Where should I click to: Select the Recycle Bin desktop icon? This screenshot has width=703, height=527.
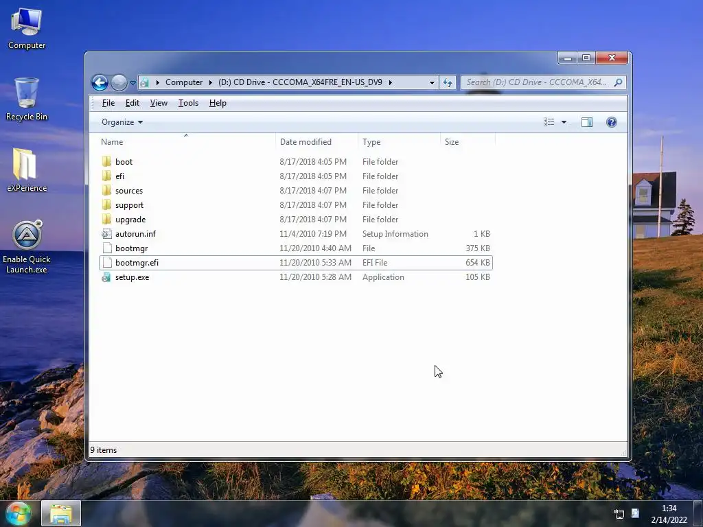click(x=27, y=99)
